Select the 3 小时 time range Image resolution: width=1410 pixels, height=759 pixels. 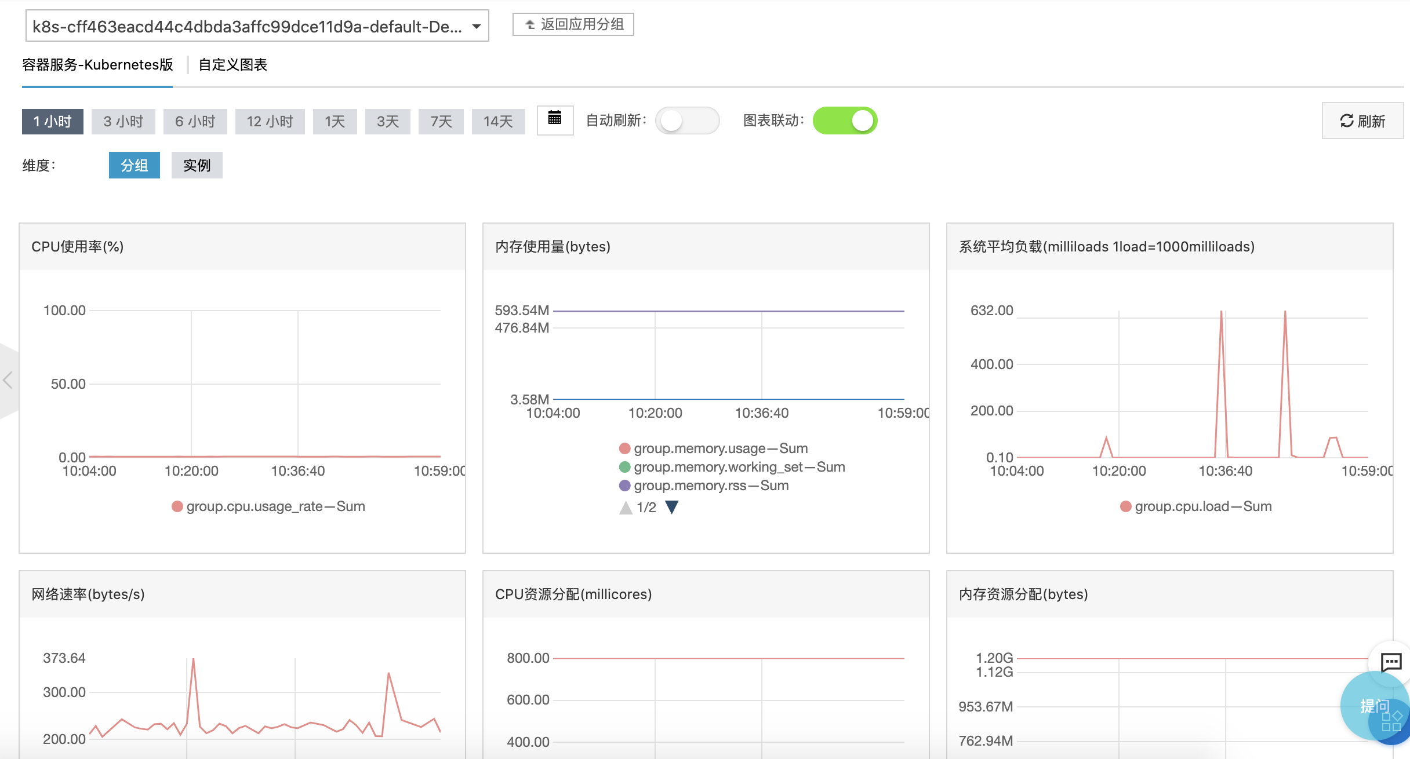[123, 121]
